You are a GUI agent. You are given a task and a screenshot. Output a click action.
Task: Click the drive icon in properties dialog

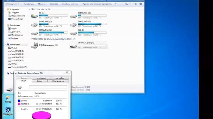[20, 87]
